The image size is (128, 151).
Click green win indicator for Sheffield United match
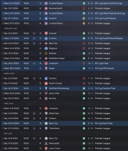pos(84,58)
